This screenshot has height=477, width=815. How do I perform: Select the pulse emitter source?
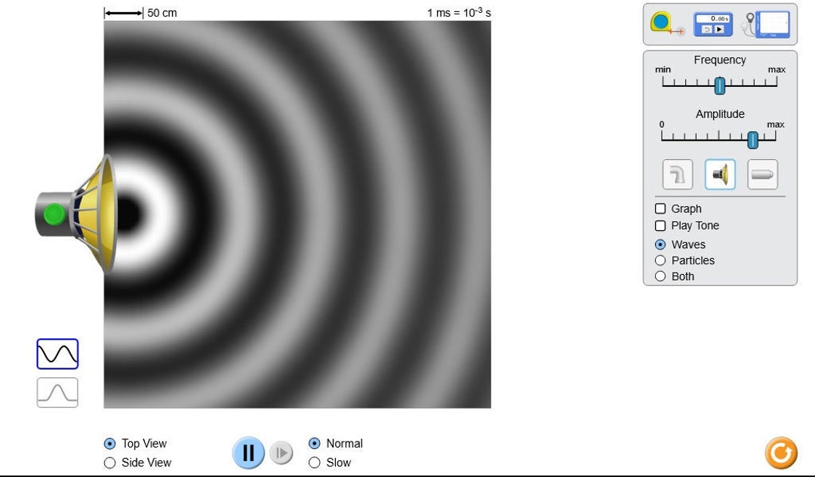coord(762,174)
